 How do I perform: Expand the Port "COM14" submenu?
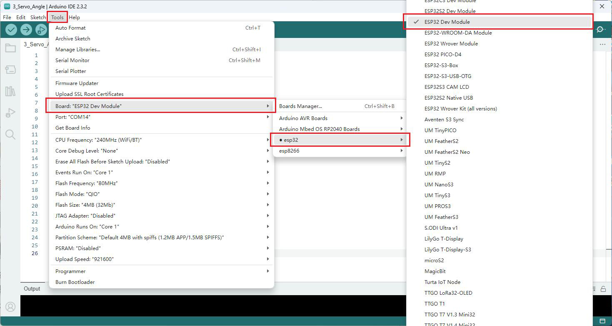pos(162,117)
